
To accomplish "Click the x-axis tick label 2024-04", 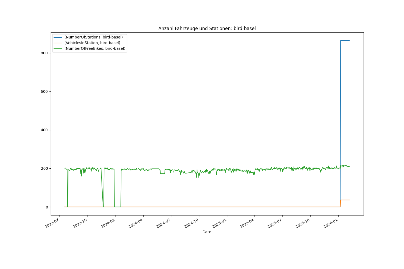I will (135, 223).
